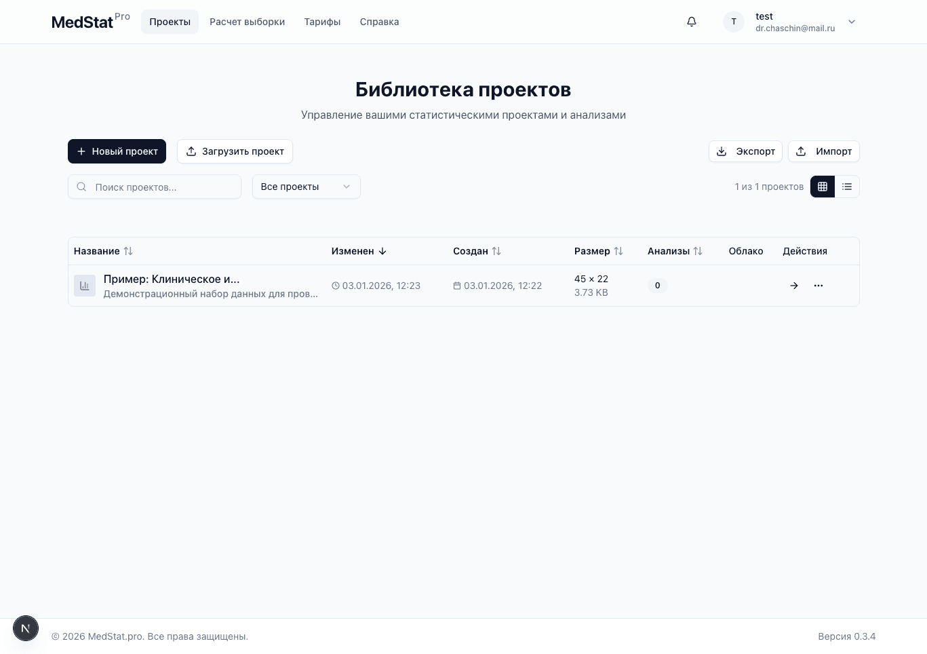The image size is (927, 654).
Task: Create a new project with Новый проект
Action: coord(117,151)
